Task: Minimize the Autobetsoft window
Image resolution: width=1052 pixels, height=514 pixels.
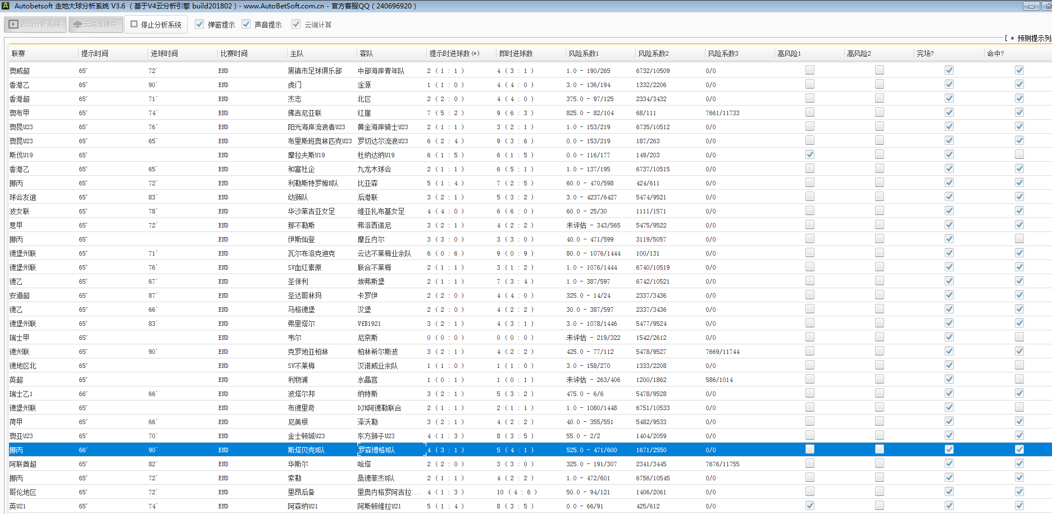Action: [x=1031, y=6]
